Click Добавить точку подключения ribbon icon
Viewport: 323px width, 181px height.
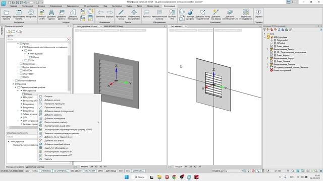click(203, 15)
